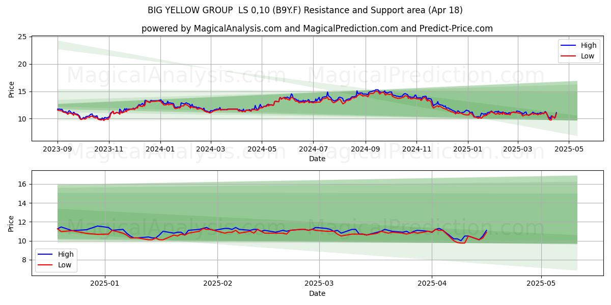Click the red line sample in bottom chart legend
The height and width of the screenshot is (305, 611).
tap(46, 265)
